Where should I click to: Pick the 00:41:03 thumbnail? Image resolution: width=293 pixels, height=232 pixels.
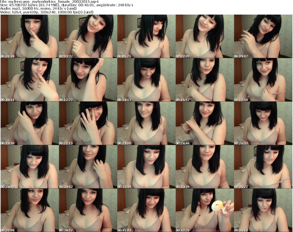146,210
